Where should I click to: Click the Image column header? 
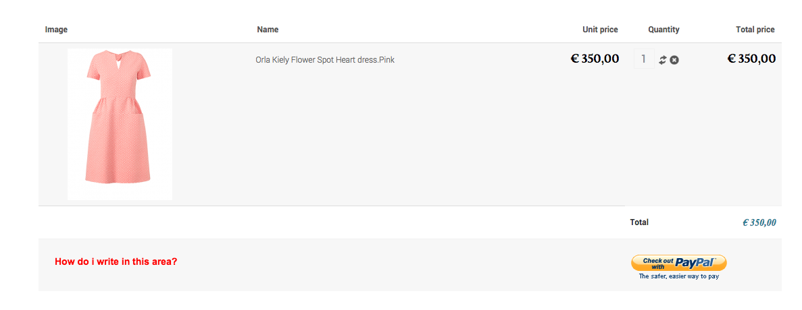[x=56, y=30]
